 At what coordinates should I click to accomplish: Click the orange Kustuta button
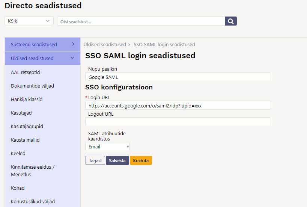coord(141,161)
